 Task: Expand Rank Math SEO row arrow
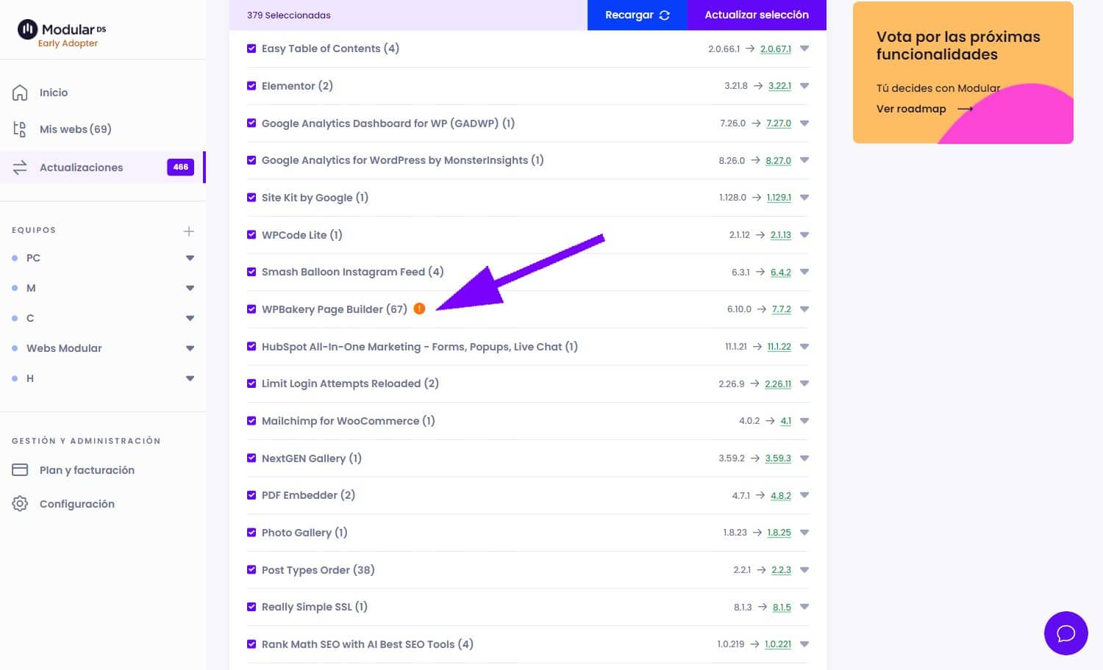coord(804,644)
